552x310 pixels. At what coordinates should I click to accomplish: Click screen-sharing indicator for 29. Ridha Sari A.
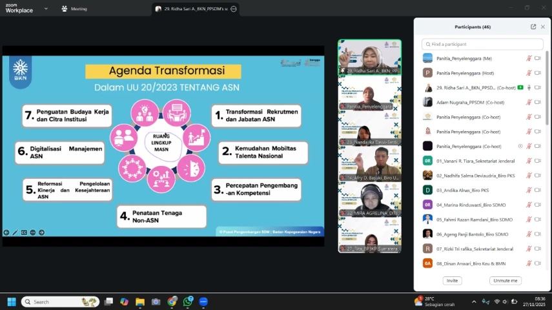click(x=520, y=88)
